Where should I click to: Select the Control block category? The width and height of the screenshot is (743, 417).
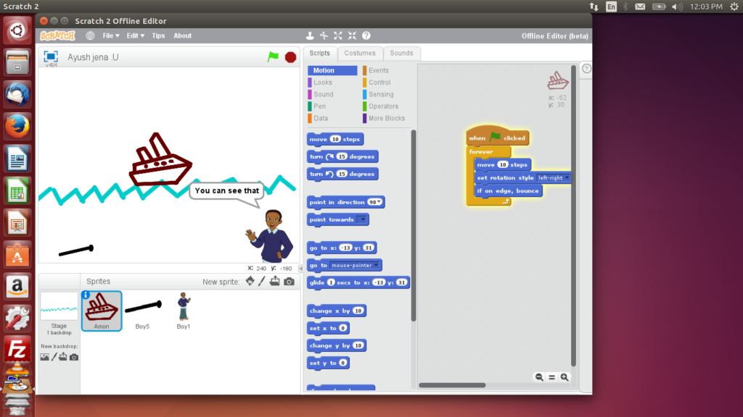click(x=379, y=83)
